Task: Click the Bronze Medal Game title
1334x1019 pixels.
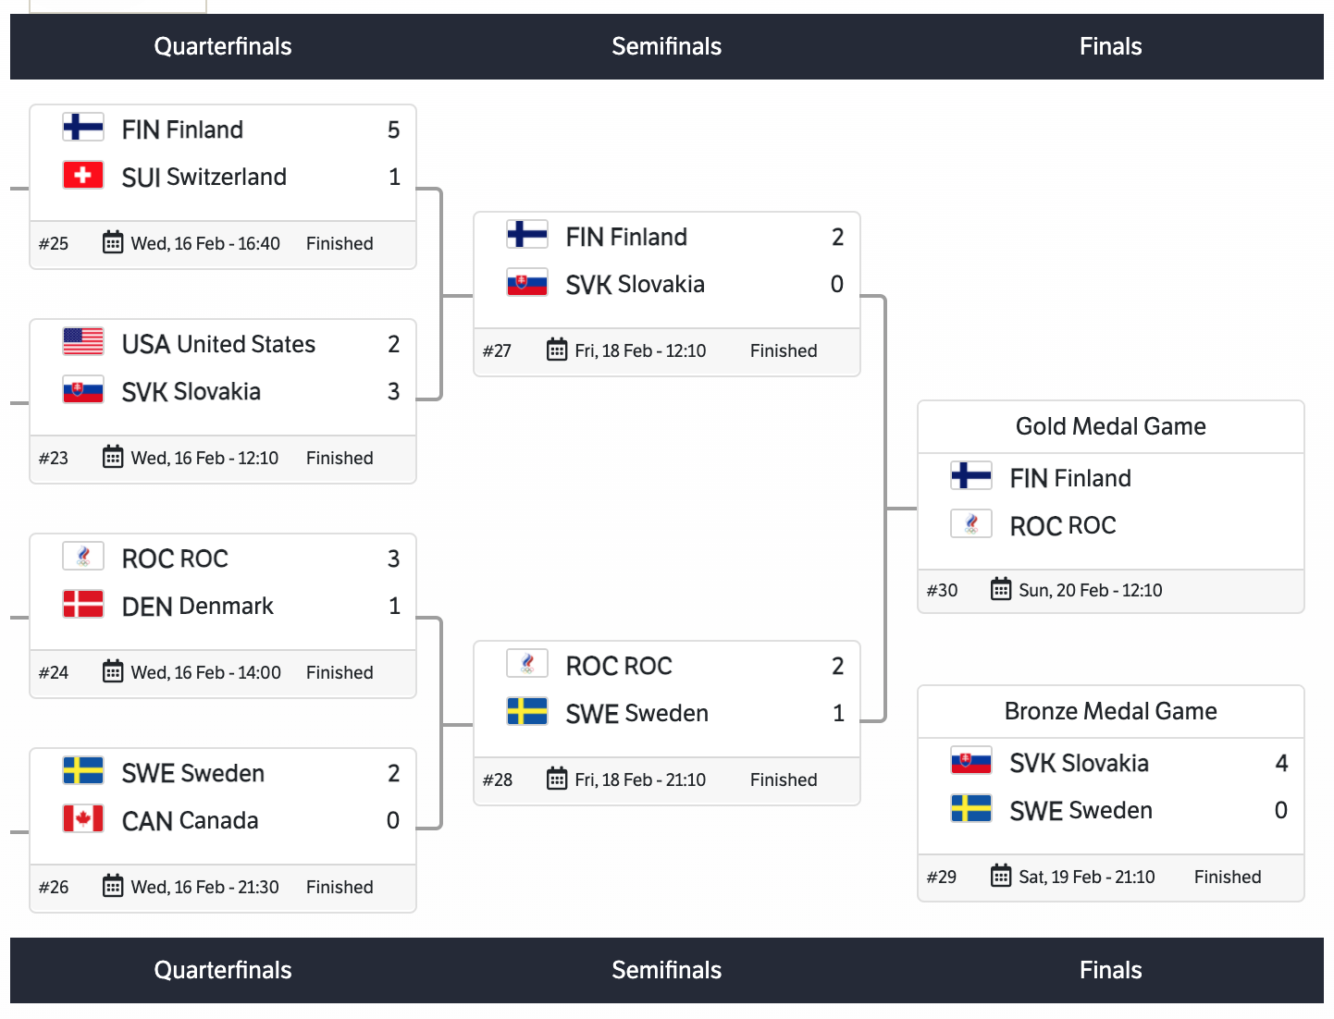Action: pos(1110,711)
